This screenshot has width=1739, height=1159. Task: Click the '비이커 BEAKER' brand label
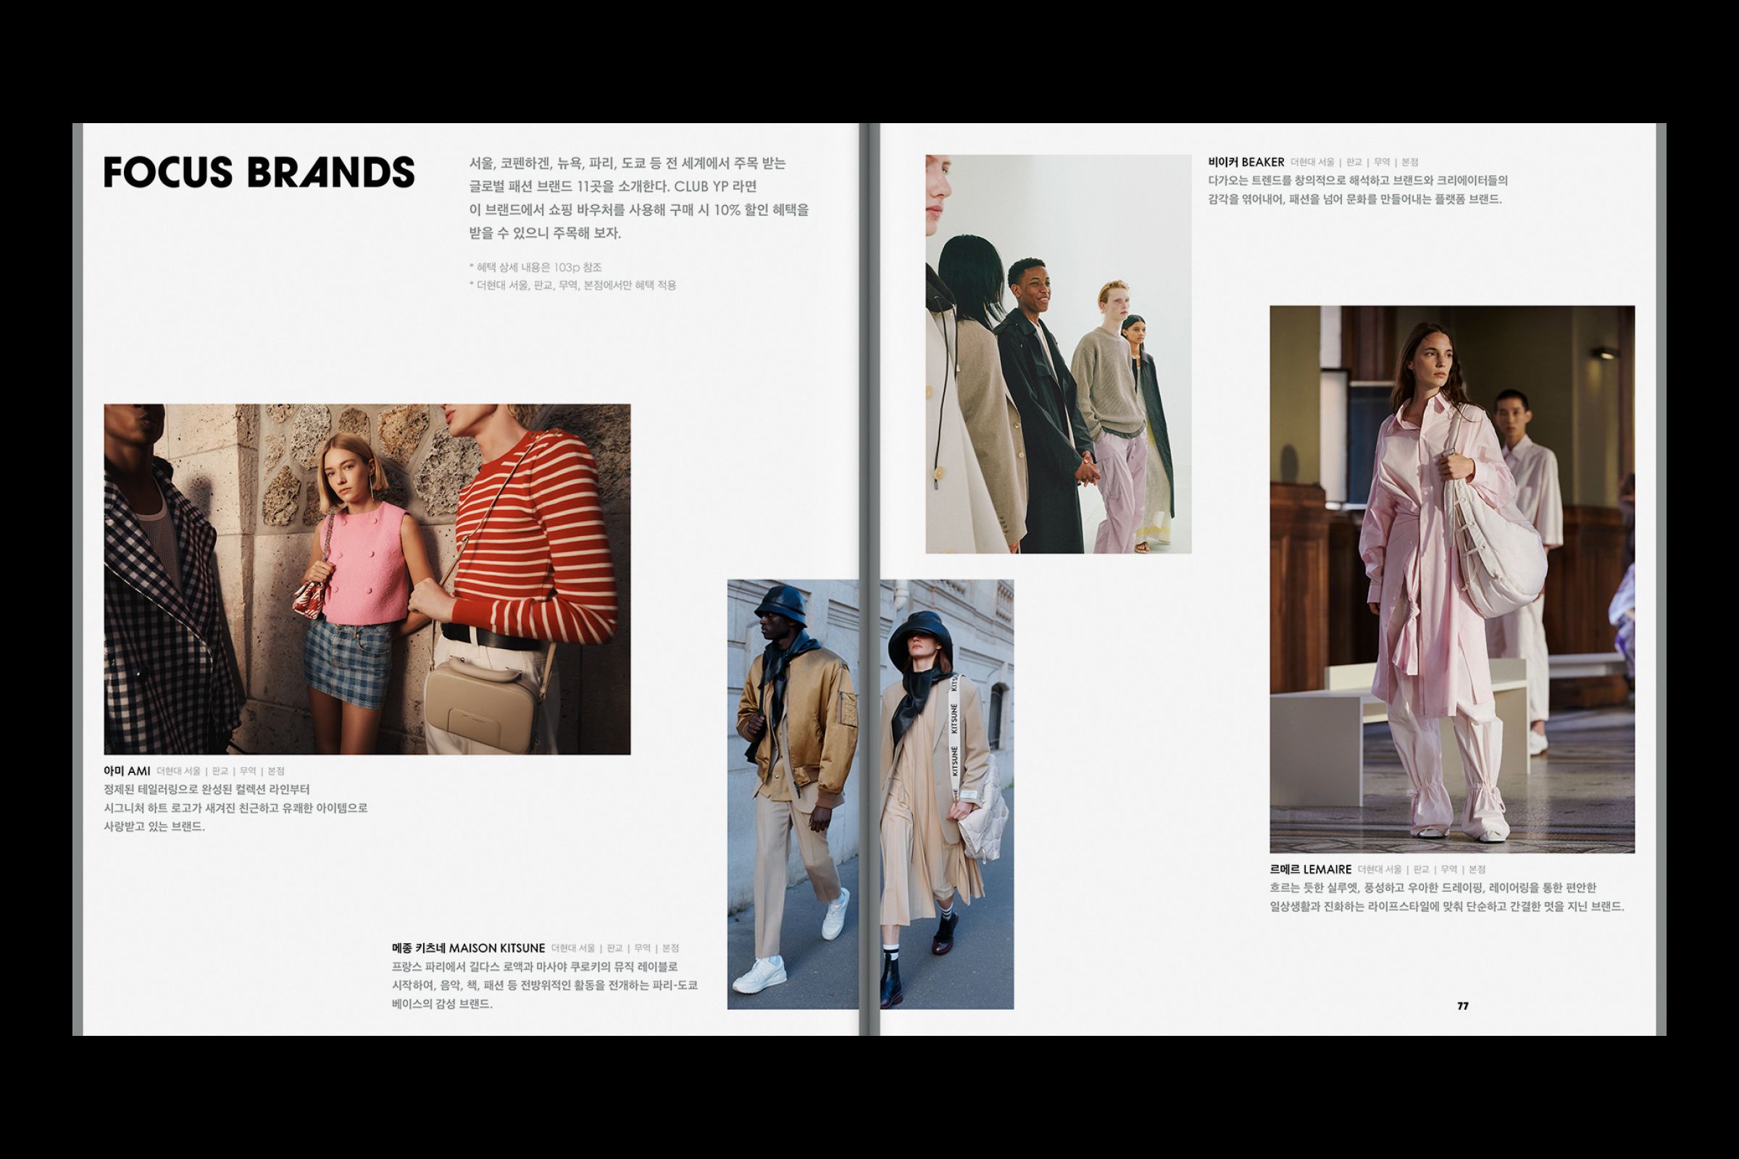[x=1246, y=162]
